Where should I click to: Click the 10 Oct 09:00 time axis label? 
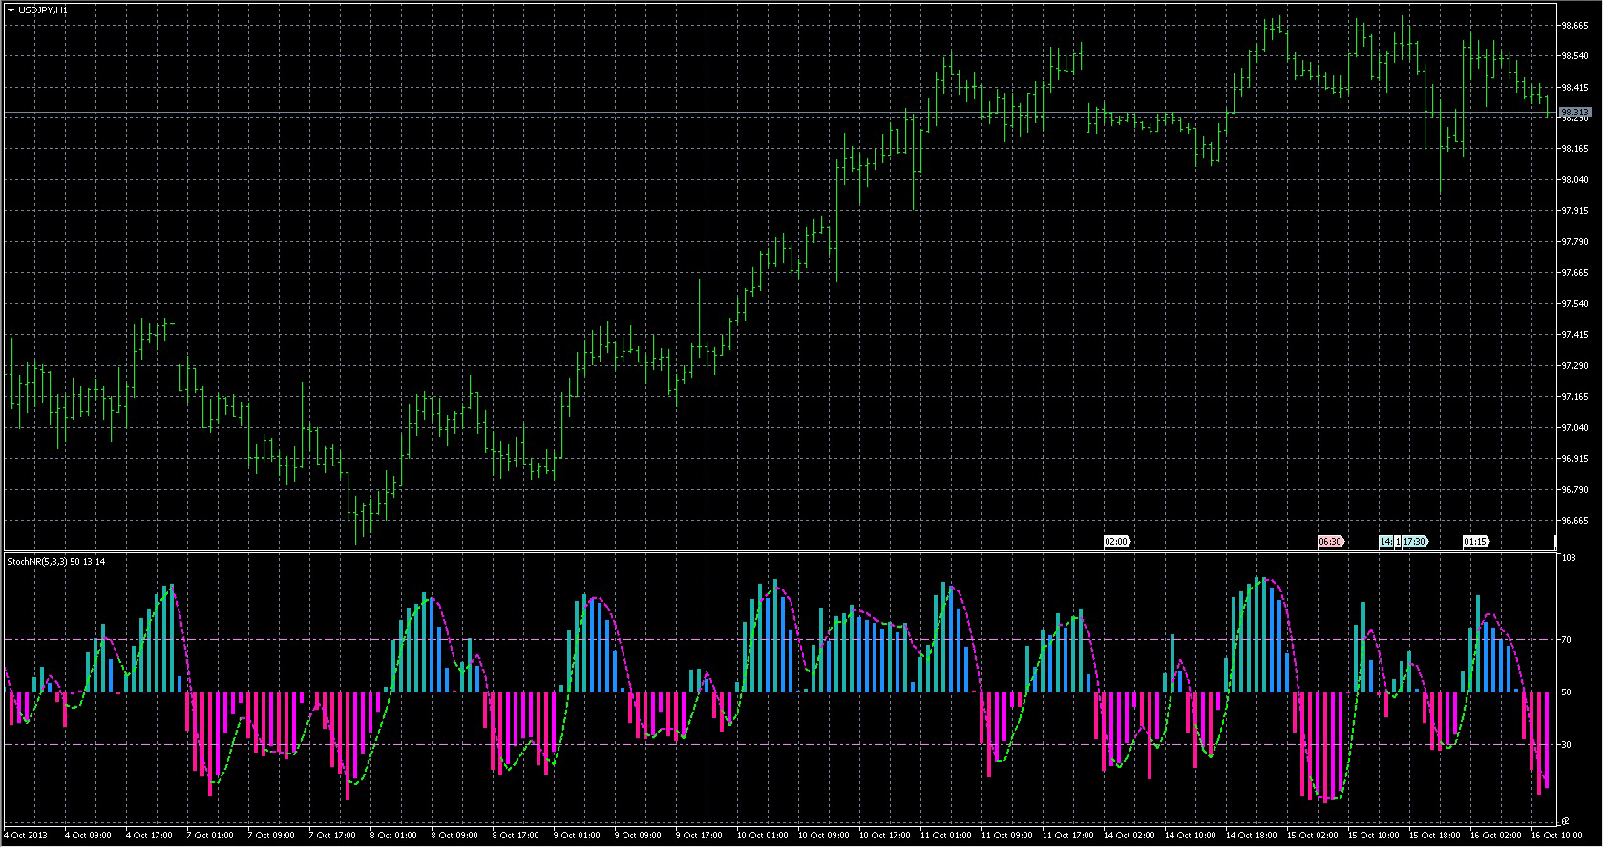[x=824, y=836]
